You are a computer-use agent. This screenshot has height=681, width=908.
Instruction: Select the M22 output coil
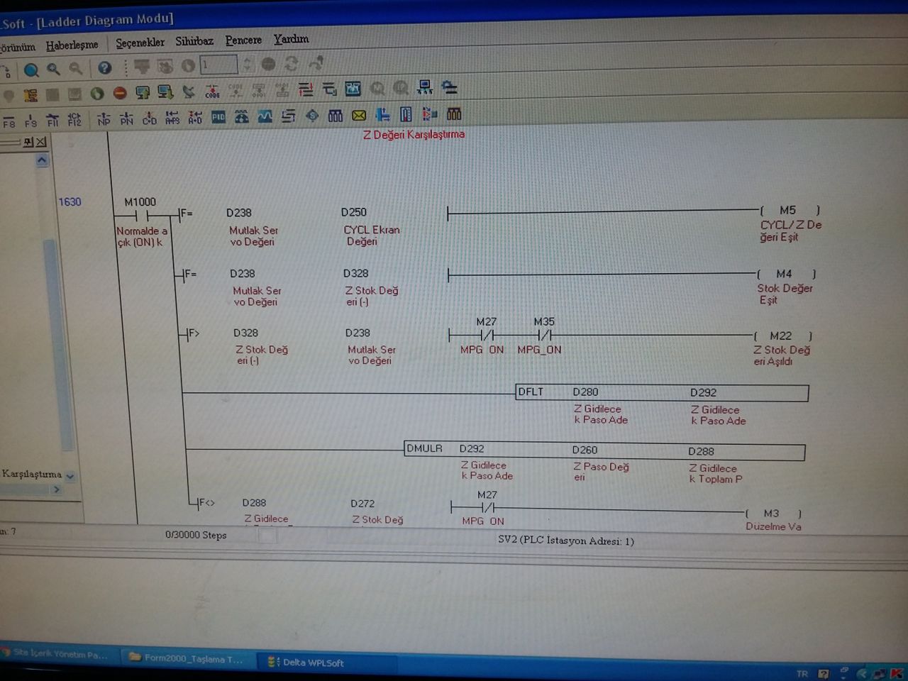coord(782,336)
